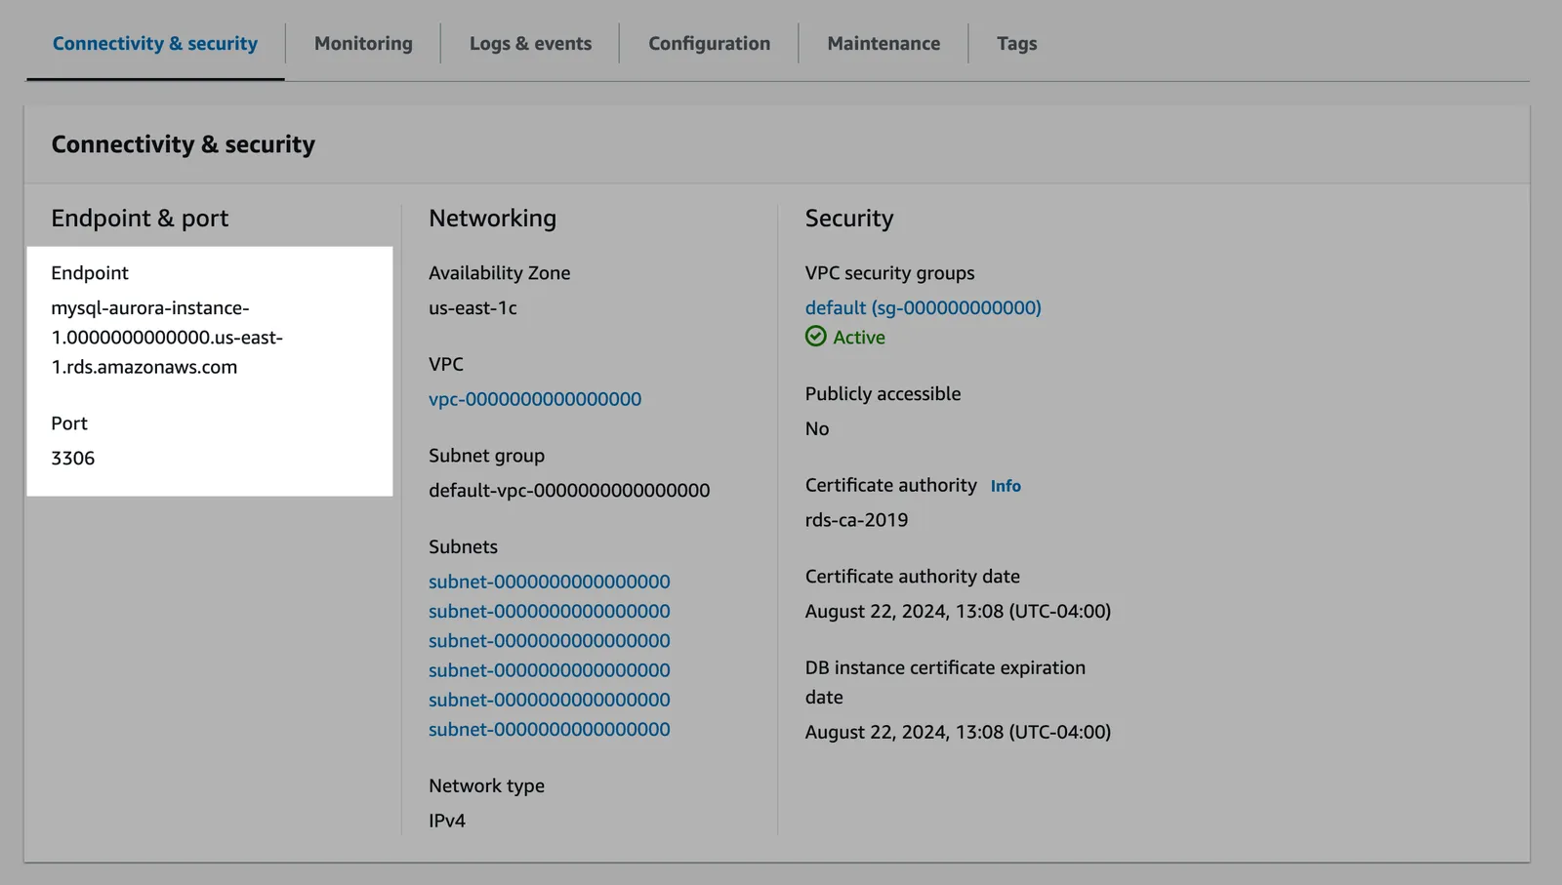The height and width of the screenshot is (885, 1562).
Task: Open the Logs & events tab
Action: (x=530, y=43)
